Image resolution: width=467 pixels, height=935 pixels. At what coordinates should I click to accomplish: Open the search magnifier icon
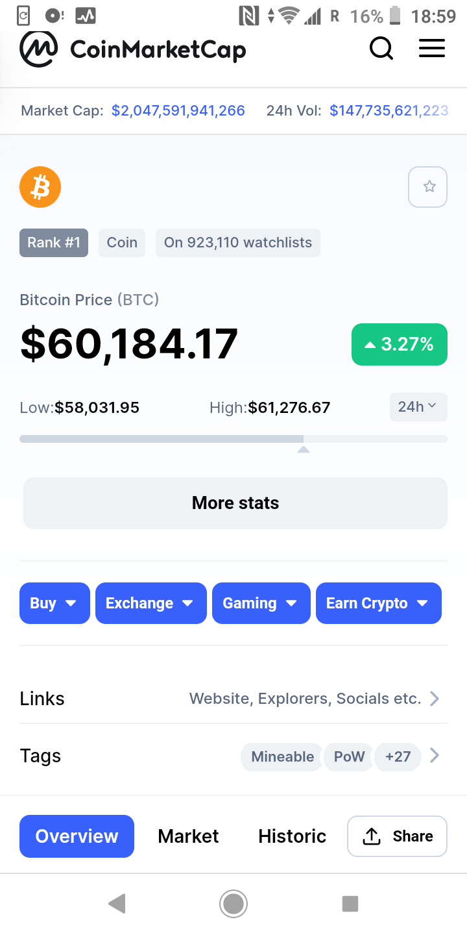[381, 49]
